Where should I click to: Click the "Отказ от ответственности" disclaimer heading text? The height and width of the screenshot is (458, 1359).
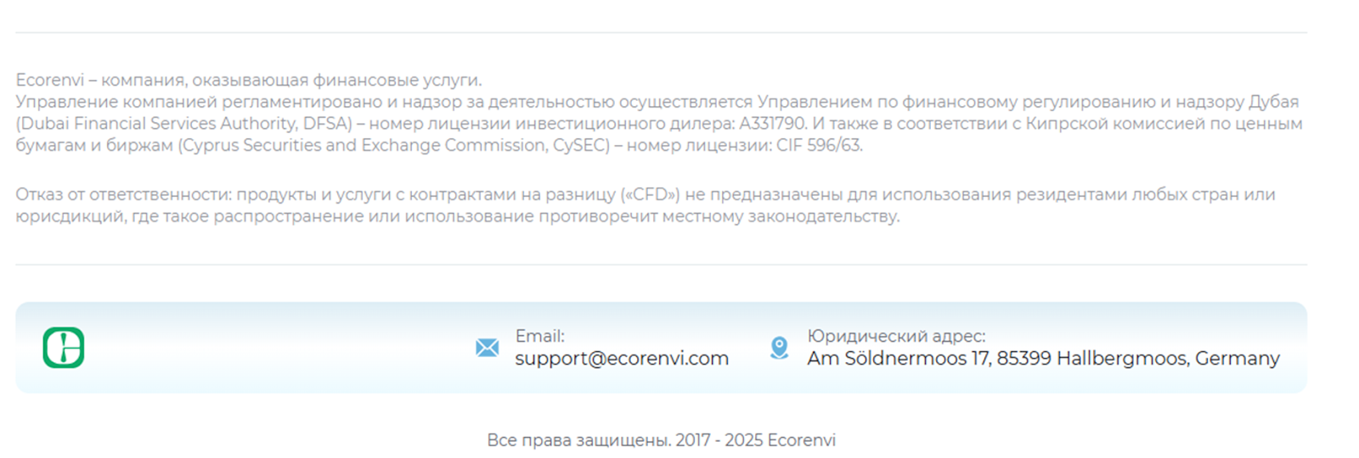pos(123,195)
